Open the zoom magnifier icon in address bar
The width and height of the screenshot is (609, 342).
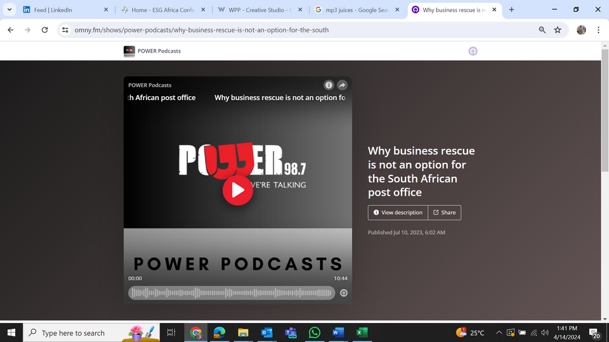point(542,30)
